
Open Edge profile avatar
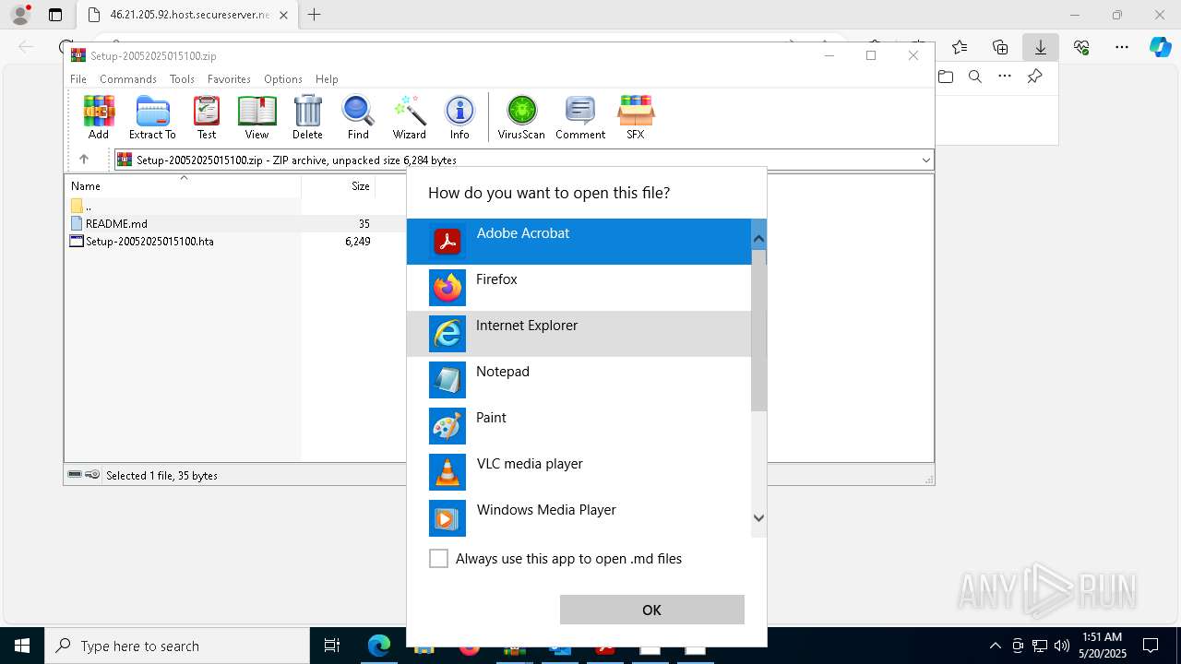20,15
